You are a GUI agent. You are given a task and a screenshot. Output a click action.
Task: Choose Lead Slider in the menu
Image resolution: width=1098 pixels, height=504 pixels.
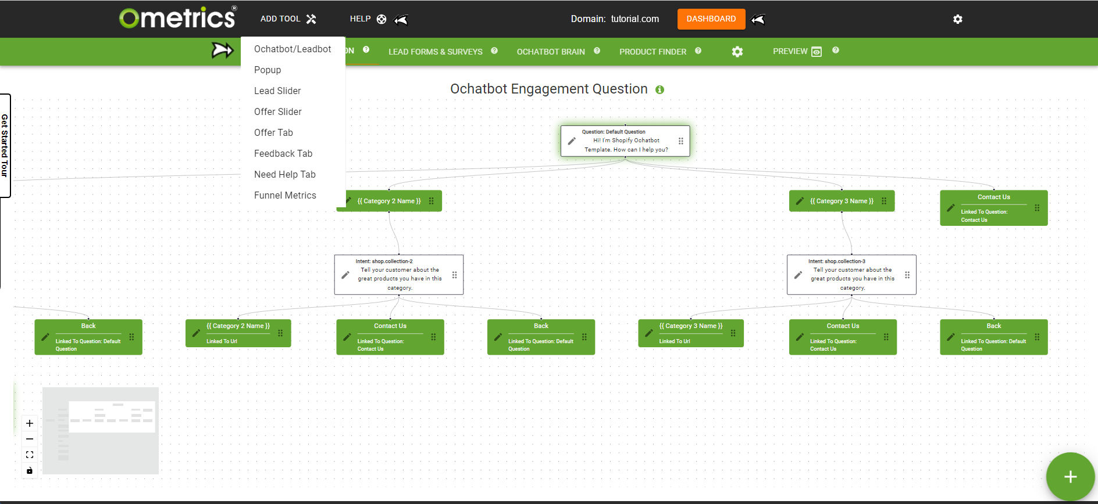coord(277,91)
